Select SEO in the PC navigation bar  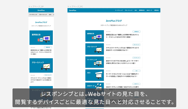pos(136,10)
